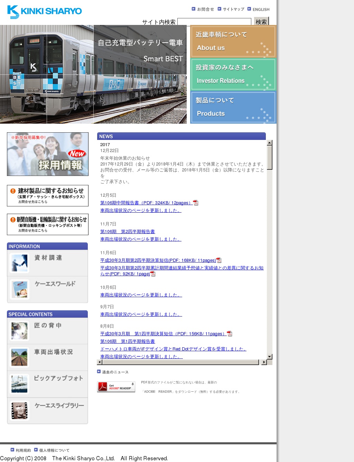This screenshot has height=462, width=354.
Task: Open the 利用規約 terms link
Action: [x=23, y=450]
